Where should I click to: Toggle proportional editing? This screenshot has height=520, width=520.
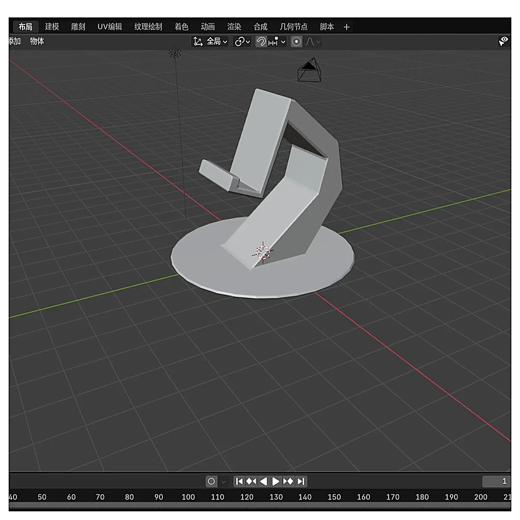tap(296, 42)
